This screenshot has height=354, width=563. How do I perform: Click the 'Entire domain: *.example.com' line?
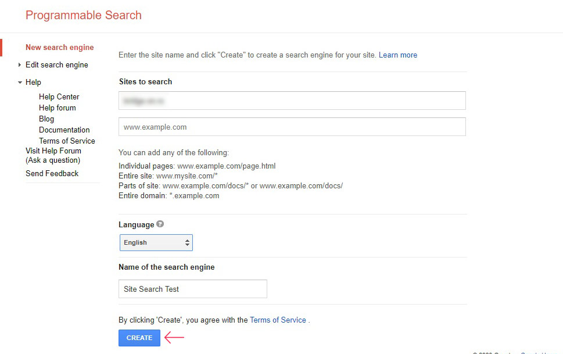(x=168, y=196)
